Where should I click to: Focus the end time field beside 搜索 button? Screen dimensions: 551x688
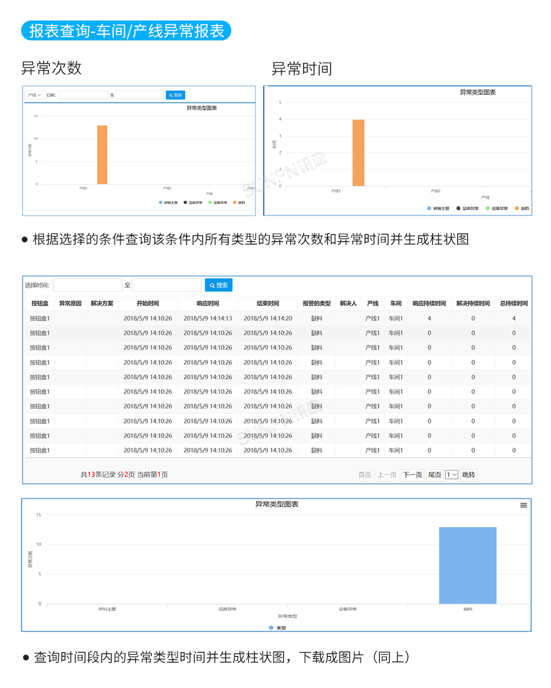(167, 285)
